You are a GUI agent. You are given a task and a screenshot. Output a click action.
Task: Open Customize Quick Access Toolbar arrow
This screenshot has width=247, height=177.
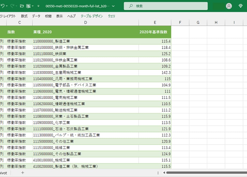point(38,6)
